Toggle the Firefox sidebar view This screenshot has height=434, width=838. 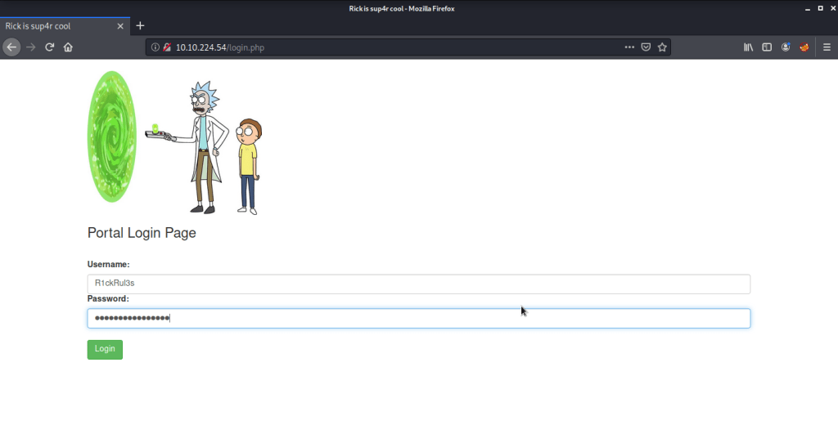click(767, 47)
